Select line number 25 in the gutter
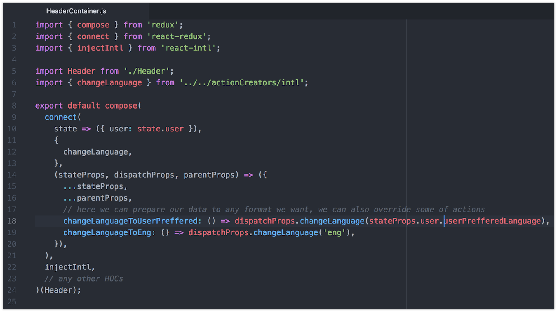Screen dimensions: 557x312 coord(12,302)
